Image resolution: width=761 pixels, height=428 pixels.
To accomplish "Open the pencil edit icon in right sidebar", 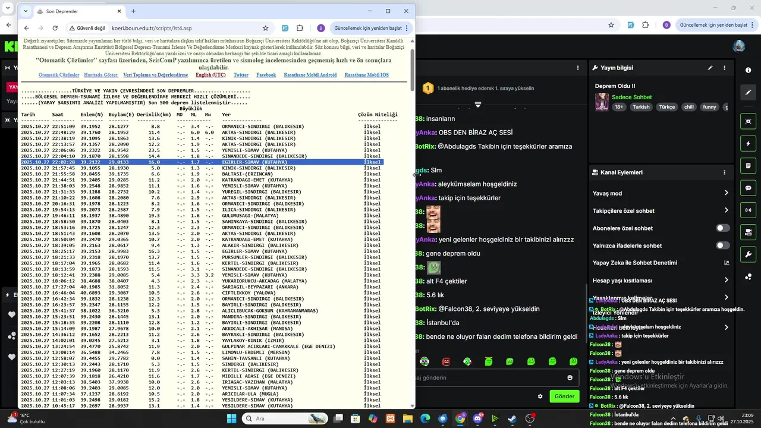I will click(x=749, y=92).
